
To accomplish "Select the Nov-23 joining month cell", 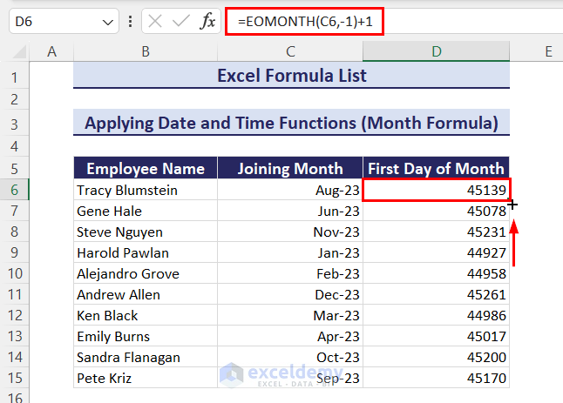I will (x=289, y=232).
